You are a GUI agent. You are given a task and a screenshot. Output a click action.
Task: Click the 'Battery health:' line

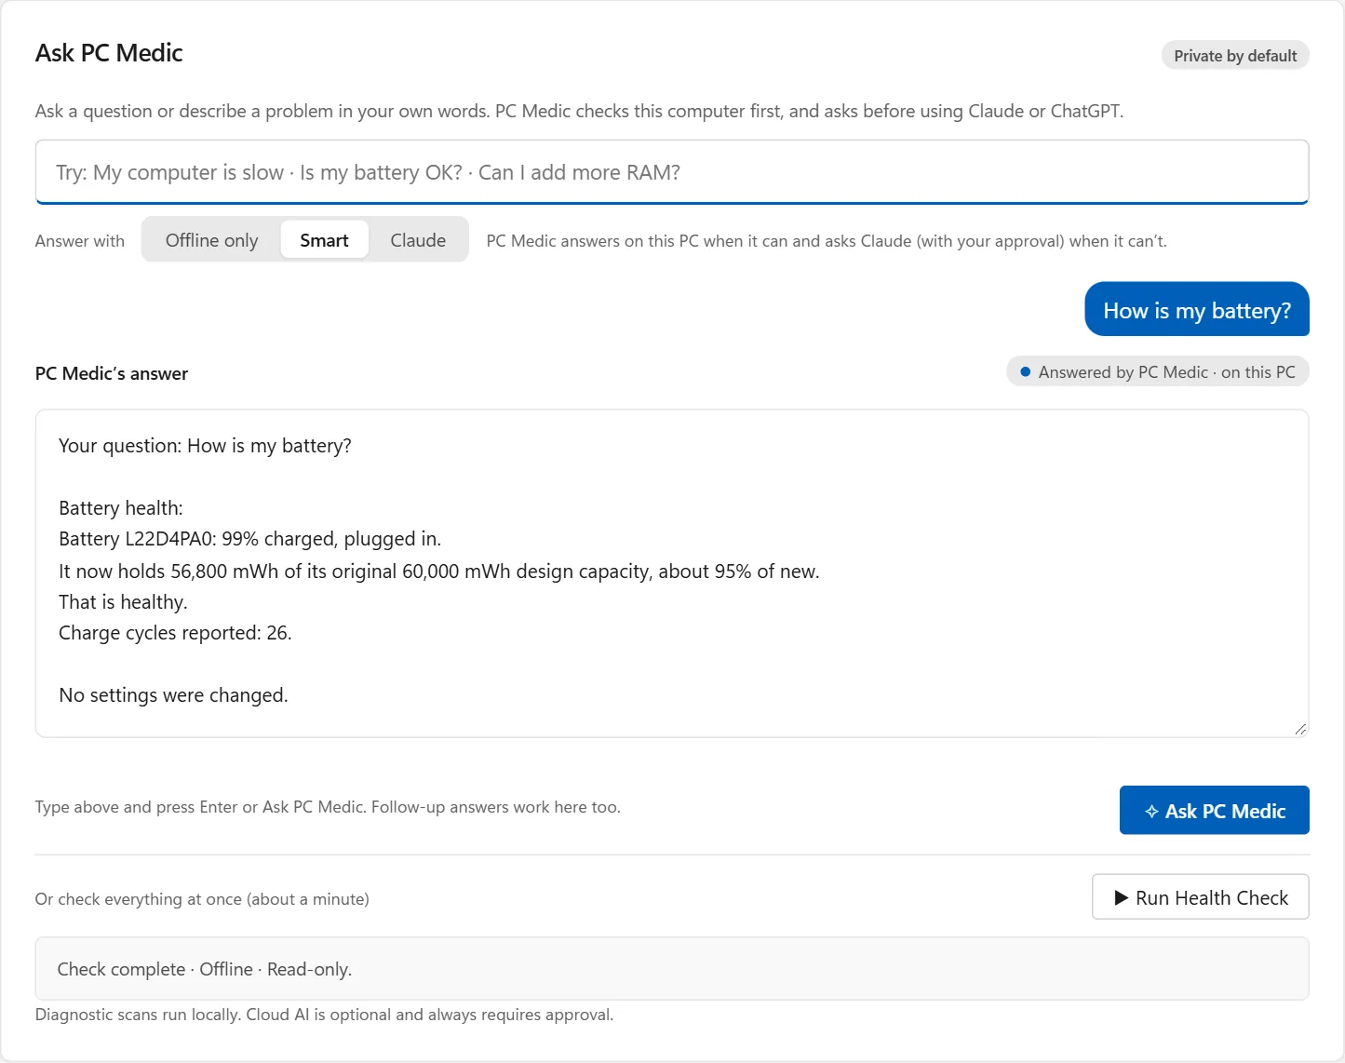pyautogui.click(x=121, y=508)
